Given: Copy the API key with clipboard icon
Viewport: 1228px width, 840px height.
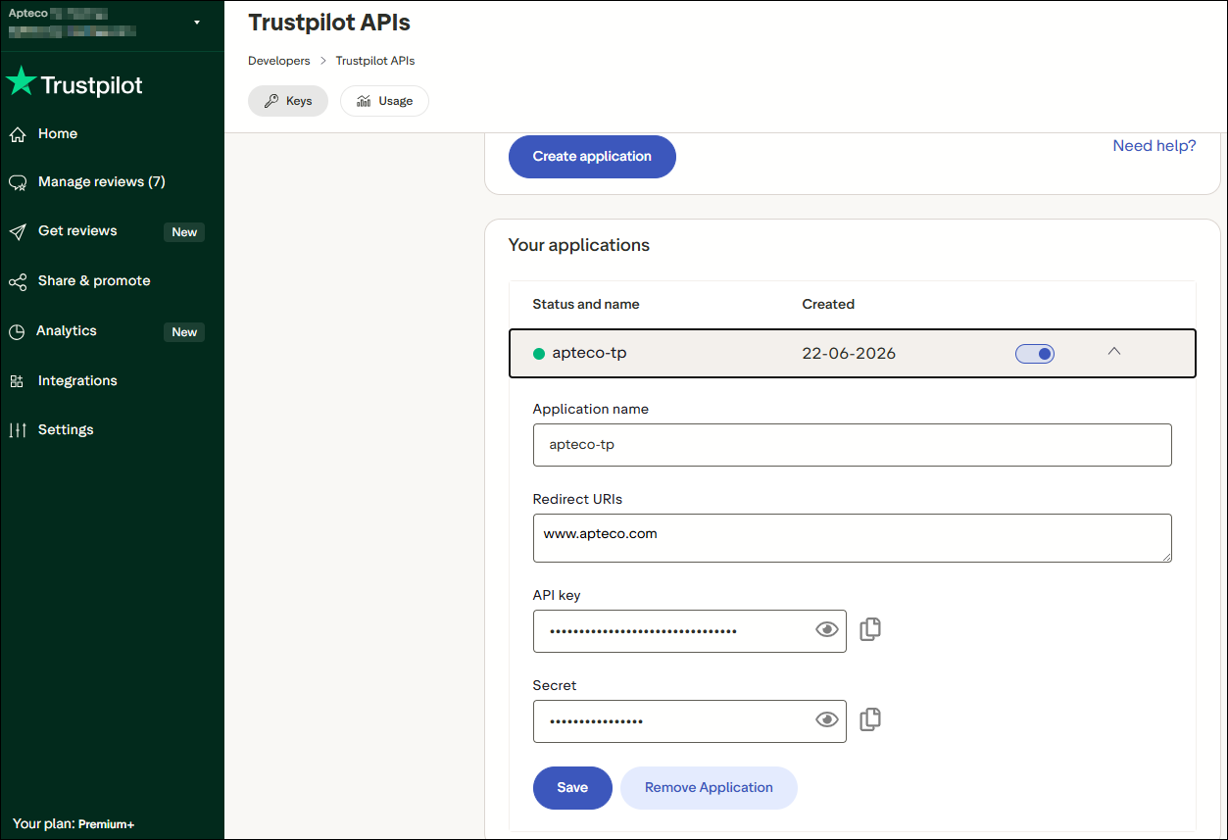Looking at the screenshot, I should pos(870,629).
